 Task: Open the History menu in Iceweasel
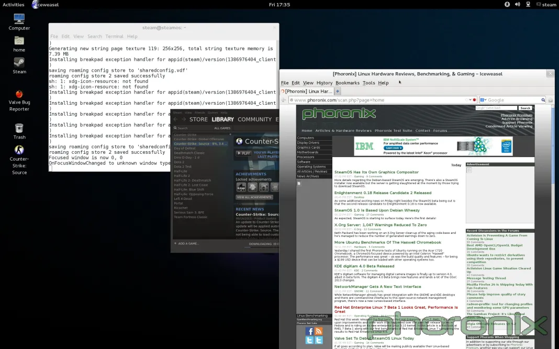pos(324,83)
